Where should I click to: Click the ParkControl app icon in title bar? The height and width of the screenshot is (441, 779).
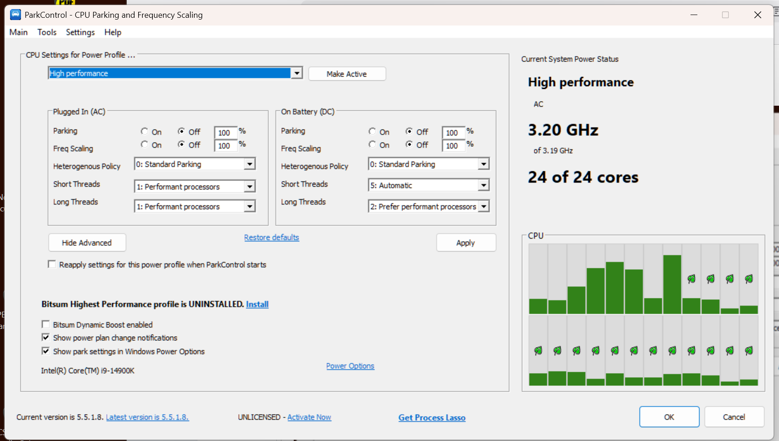pyautogui.click(x=16, y=15)
